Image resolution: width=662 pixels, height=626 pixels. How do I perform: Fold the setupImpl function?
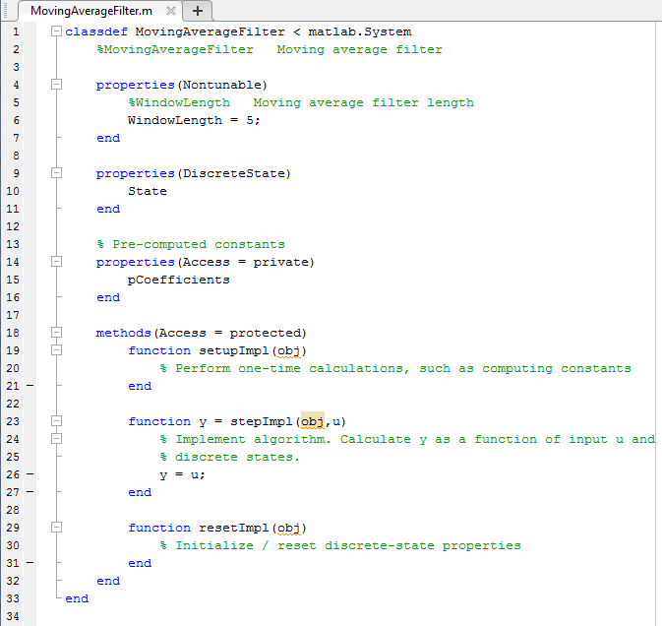click(x=56, y=350)
